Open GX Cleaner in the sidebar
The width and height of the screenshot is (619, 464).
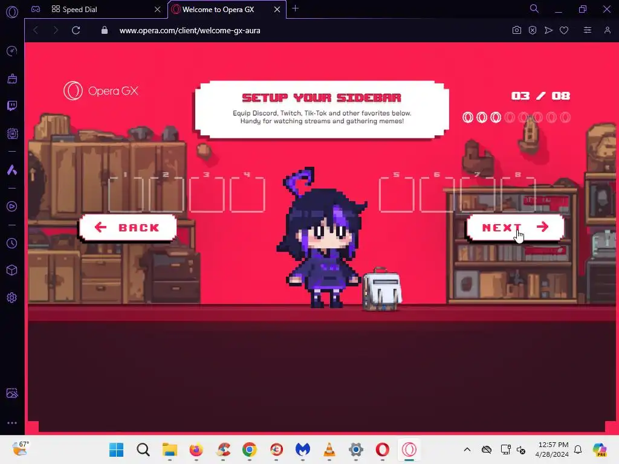(12, 79)
